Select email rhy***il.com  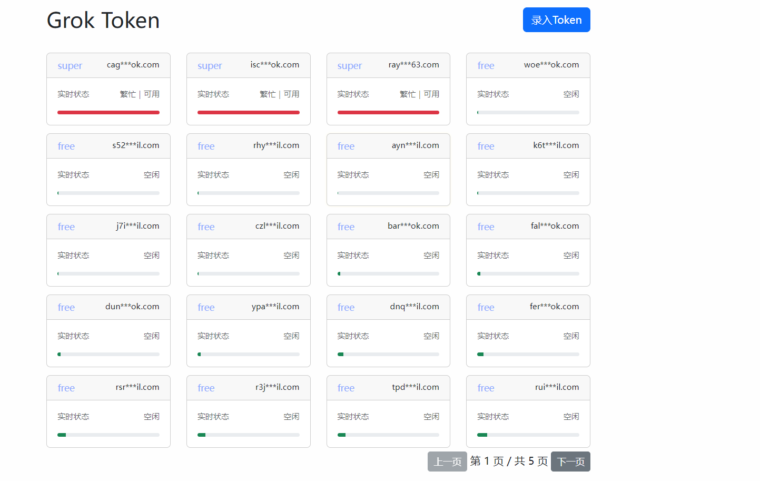(276, 145)
